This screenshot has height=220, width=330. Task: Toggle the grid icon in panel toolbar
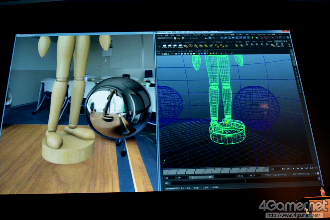click(x=176, y=54)
